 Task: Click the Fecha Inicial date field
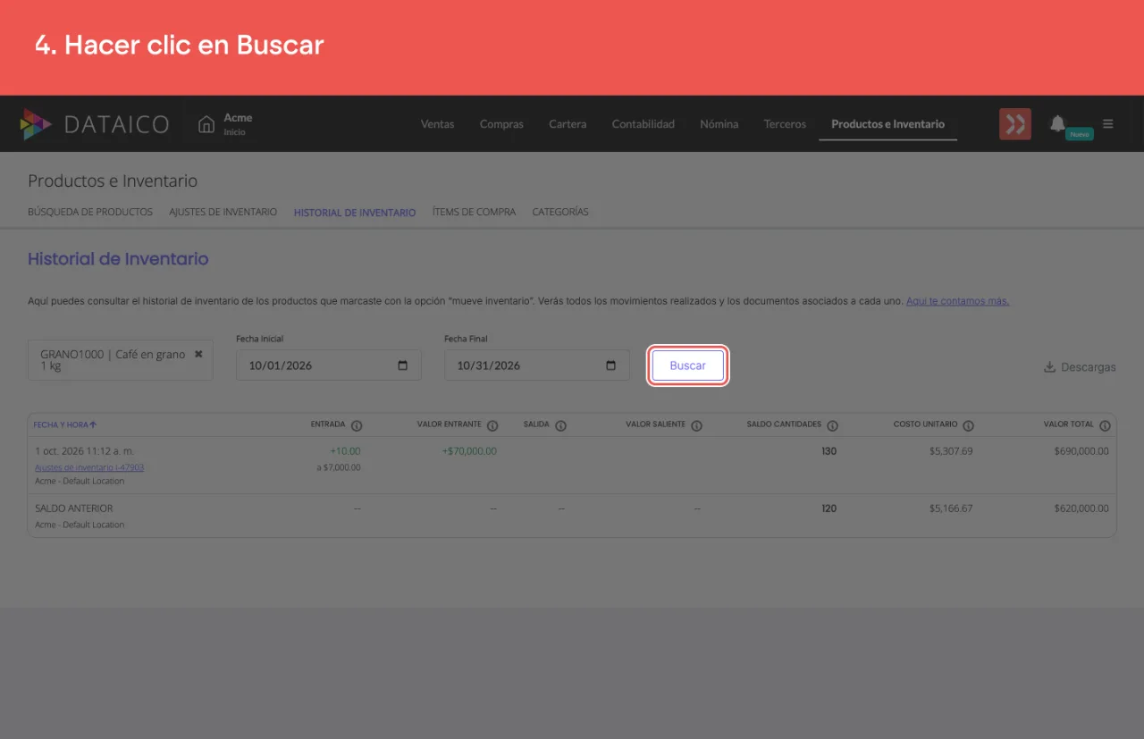pos(328,365)
